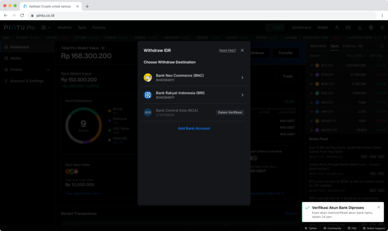Toggle Total Pro Wallet Value visibility eye
This screenshot has width=388, height=231.
tap(103, 48)
